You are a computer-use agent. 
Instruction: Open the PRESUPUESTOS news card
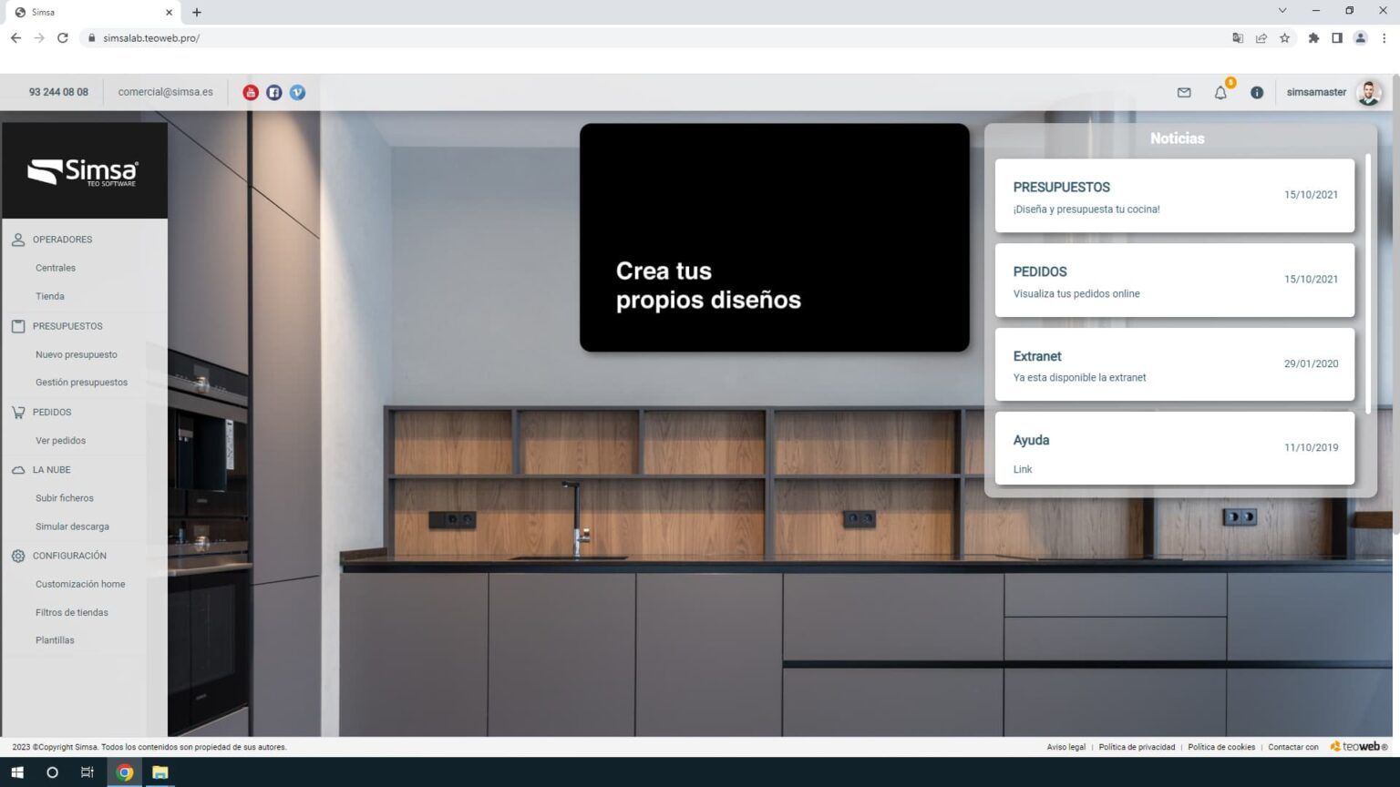[x=1174, y=196]
